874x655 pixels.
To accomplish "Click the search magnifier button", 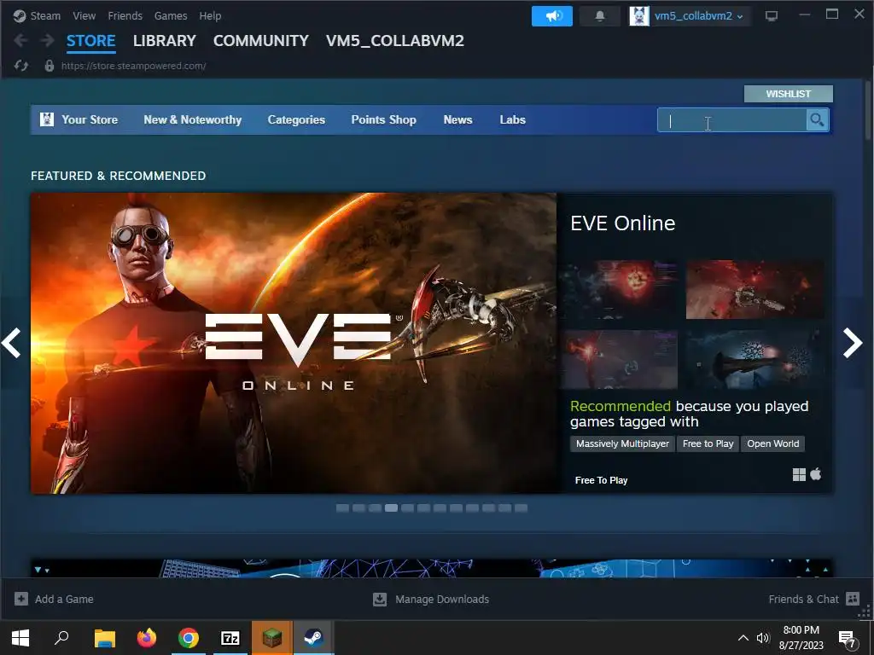I will point(817,119).
